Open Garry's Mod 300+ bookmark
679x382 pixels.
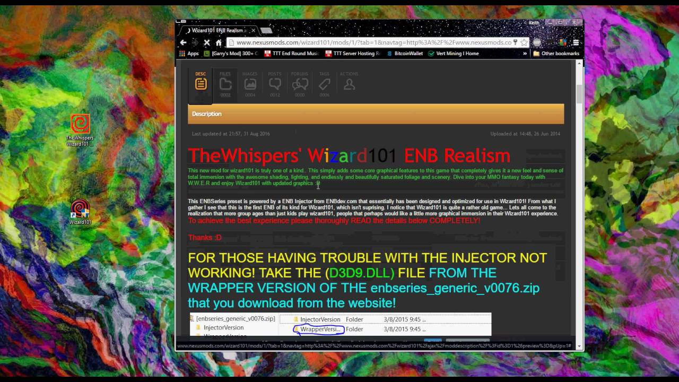tap(231, 54)
